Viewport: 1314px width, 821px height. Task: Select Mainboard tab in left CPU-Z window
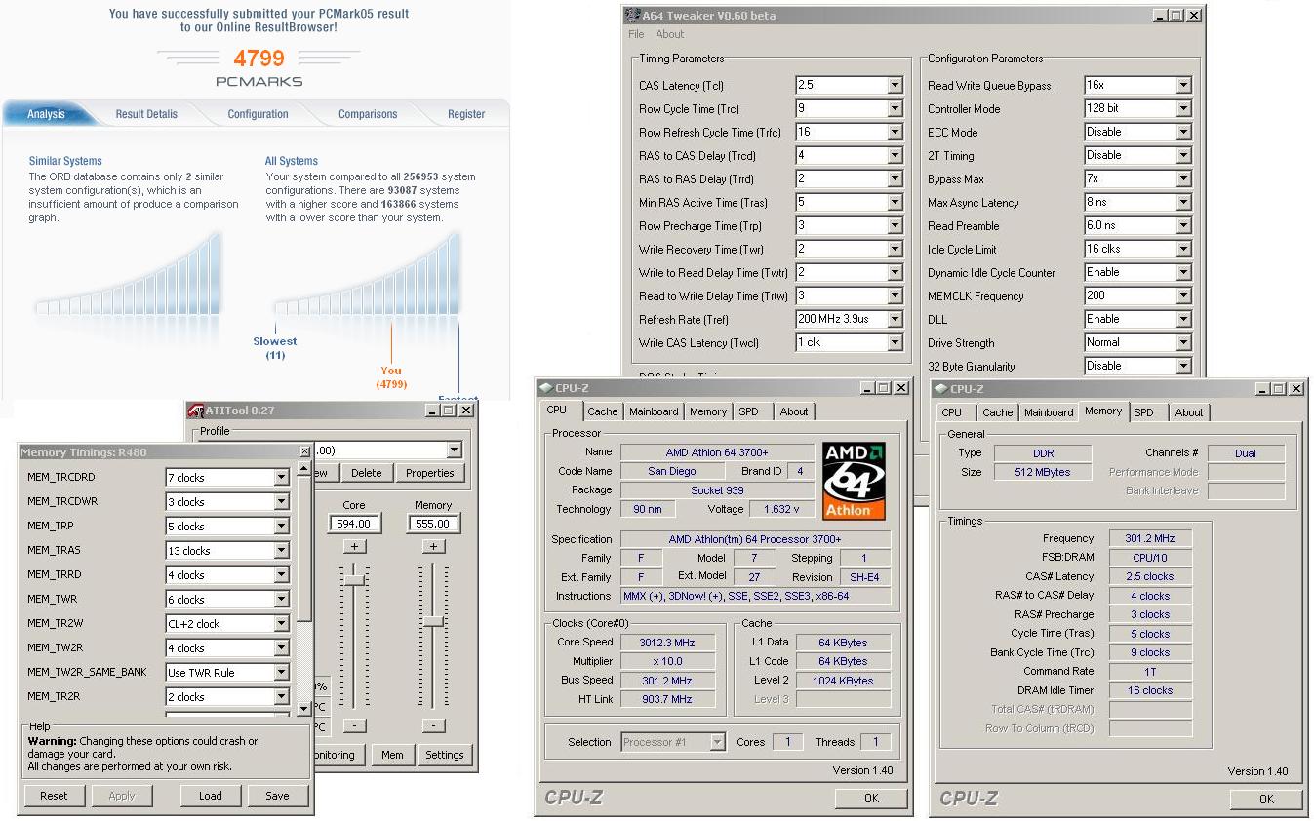[x=654, y=412]
